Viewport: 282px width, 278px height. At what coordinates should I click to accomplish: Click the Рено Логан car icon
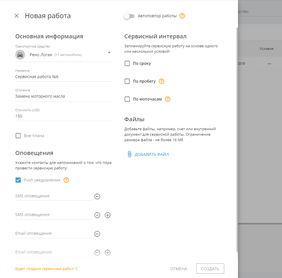click(20, 55)
